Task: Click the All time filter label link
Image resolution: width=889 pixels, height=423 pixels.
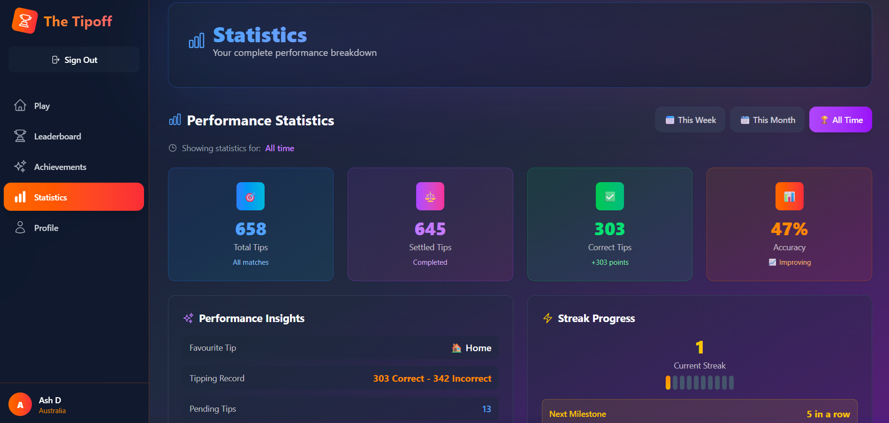Action: click(280, 148)
